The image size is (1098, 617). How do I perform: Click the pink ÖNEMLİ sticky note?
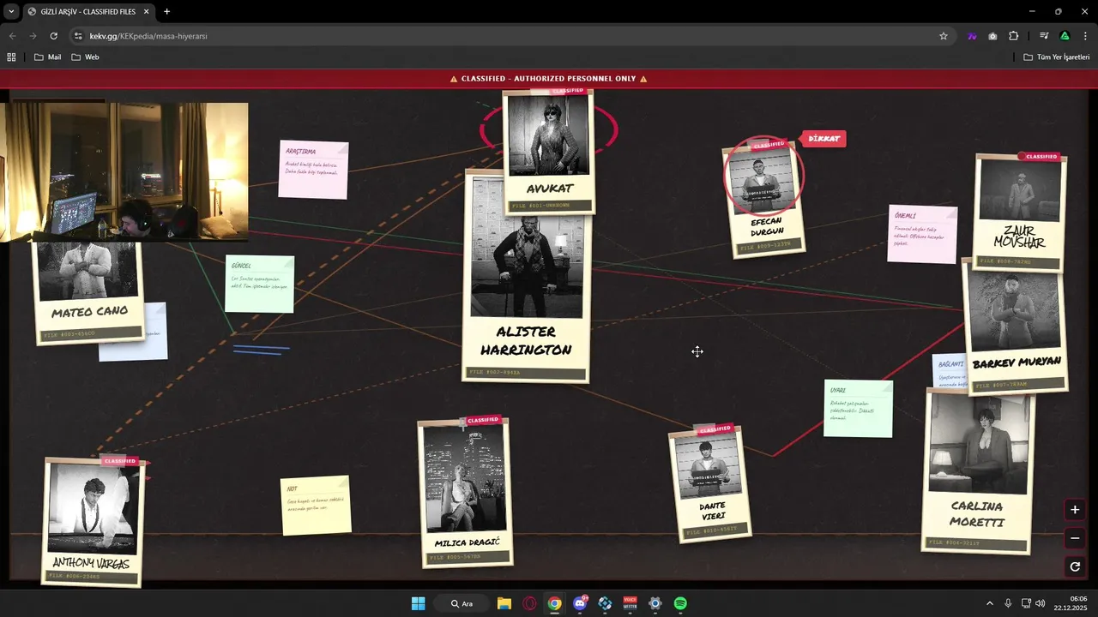923,234
